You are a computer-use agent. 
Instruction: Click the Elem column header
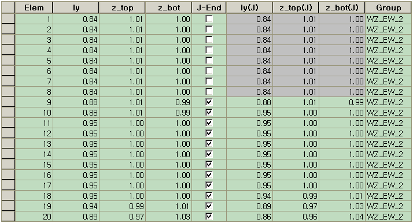click(34, 8)
